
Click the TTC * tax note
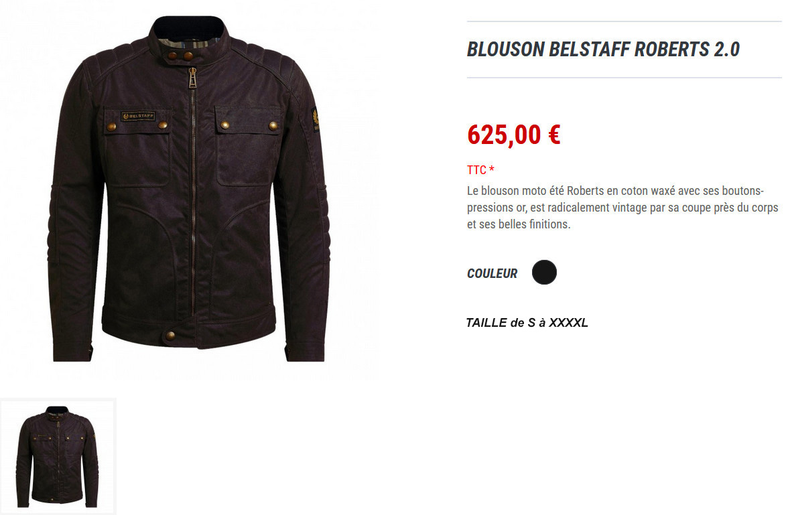coord(480,170)
